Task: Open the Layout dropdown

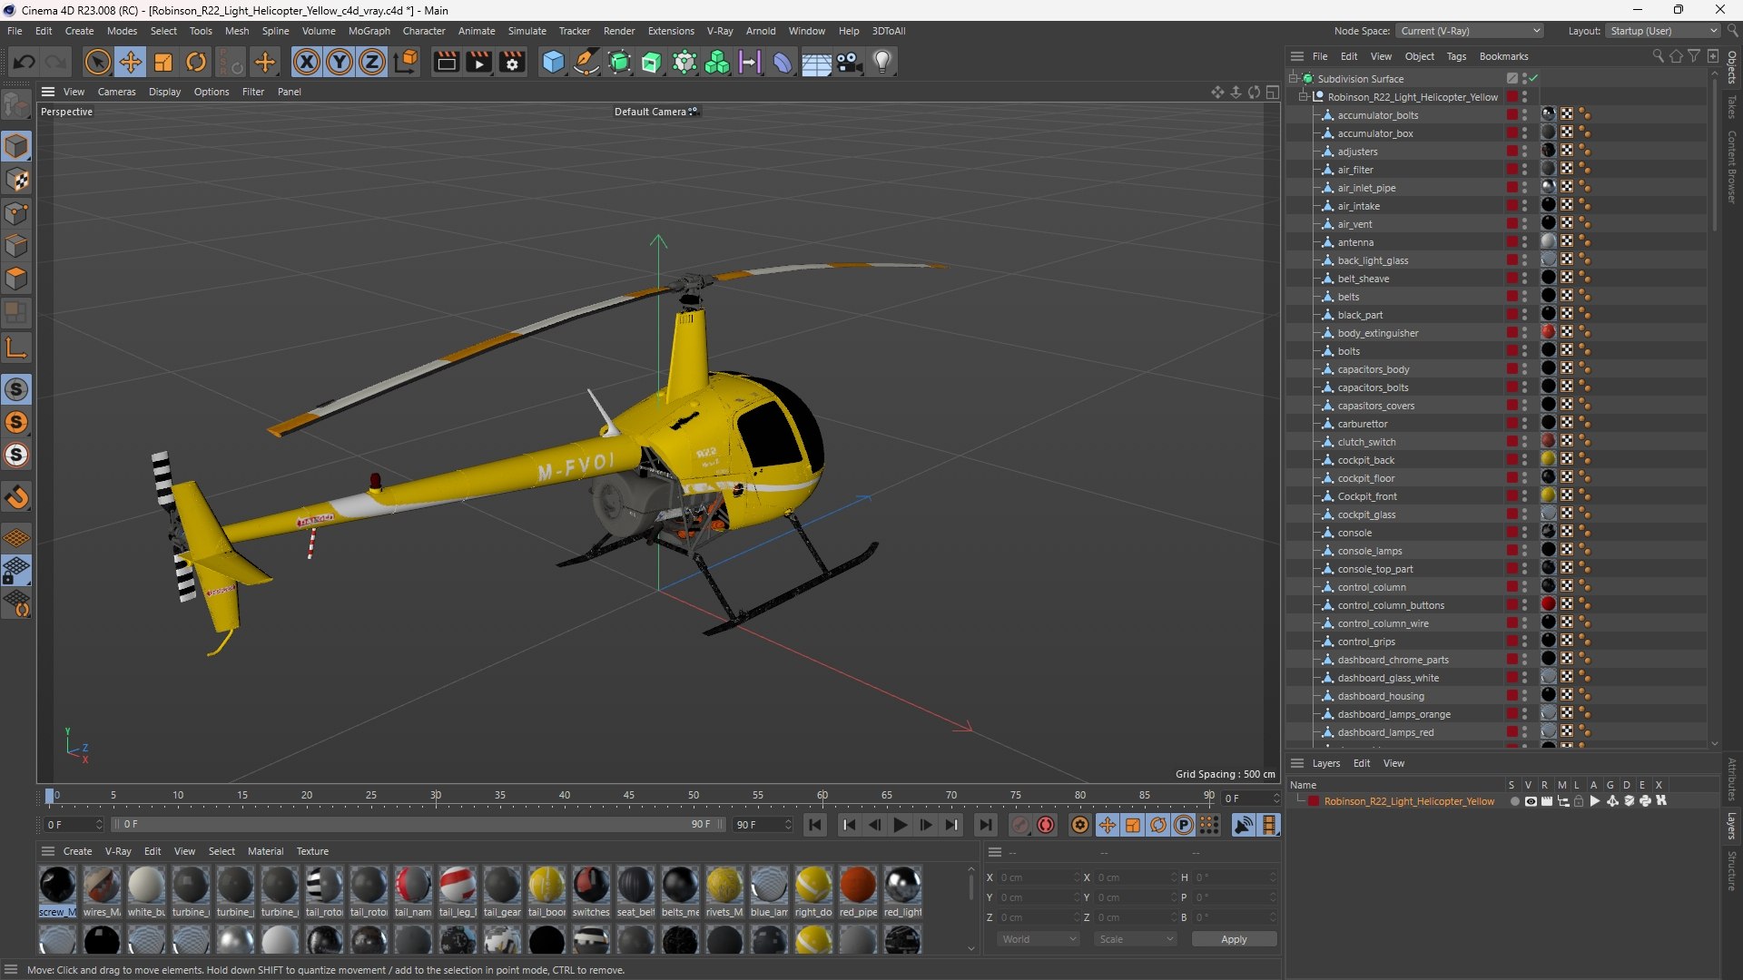Action: pyautogui.click(x=1662, y=31)
